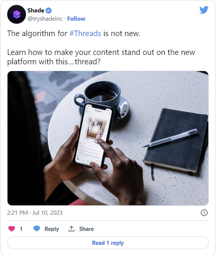The height and width of the screenshot is (255, 217).
Task: Click the Reply text label
Action: click(x=52, y=229)
